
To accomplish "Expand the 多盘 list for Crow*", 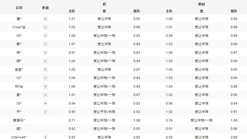I will pos(45,27).
